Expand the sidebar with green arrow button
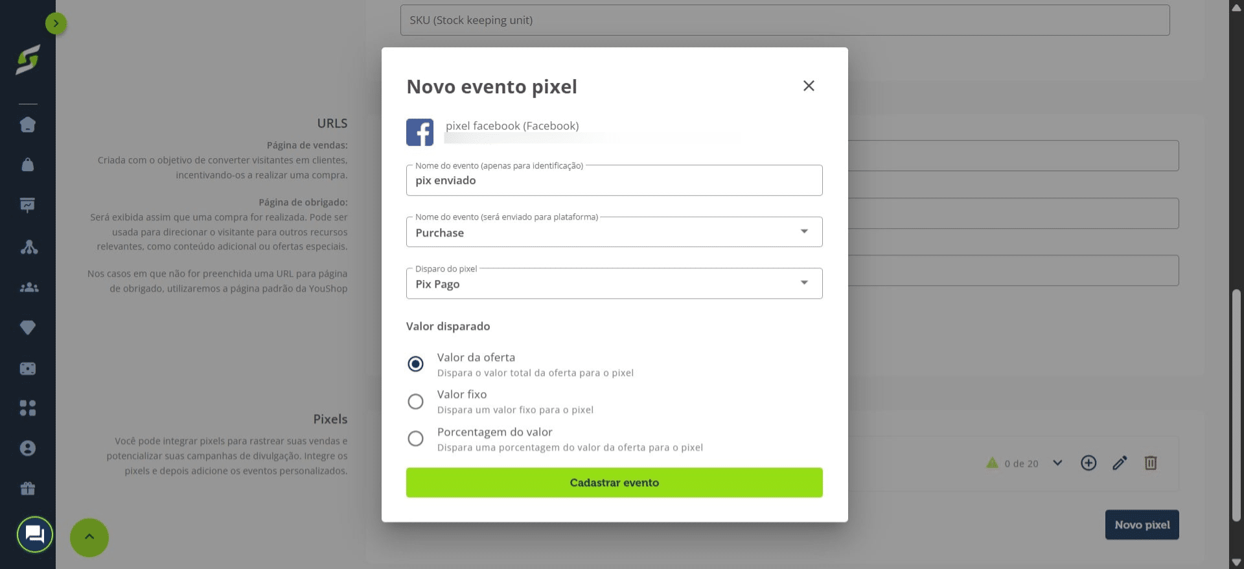The width and height of the screenshot is (1244, 569). point(56,23)
